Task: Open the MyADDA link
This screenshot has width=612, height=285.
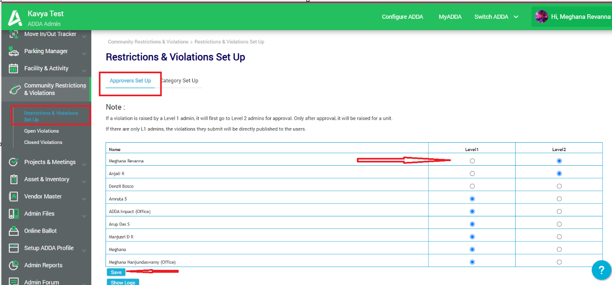Action: 450,17
